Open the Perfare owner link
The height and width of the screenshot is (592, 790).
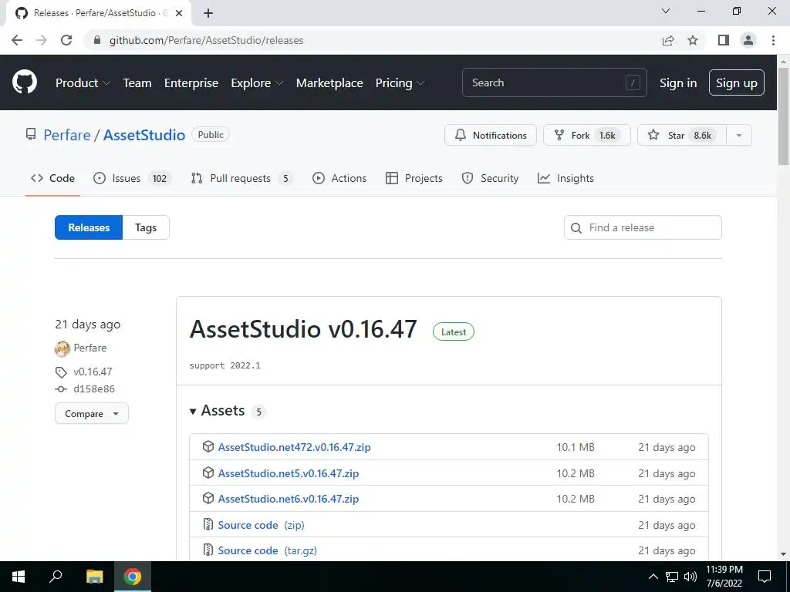tap(67, 135)
